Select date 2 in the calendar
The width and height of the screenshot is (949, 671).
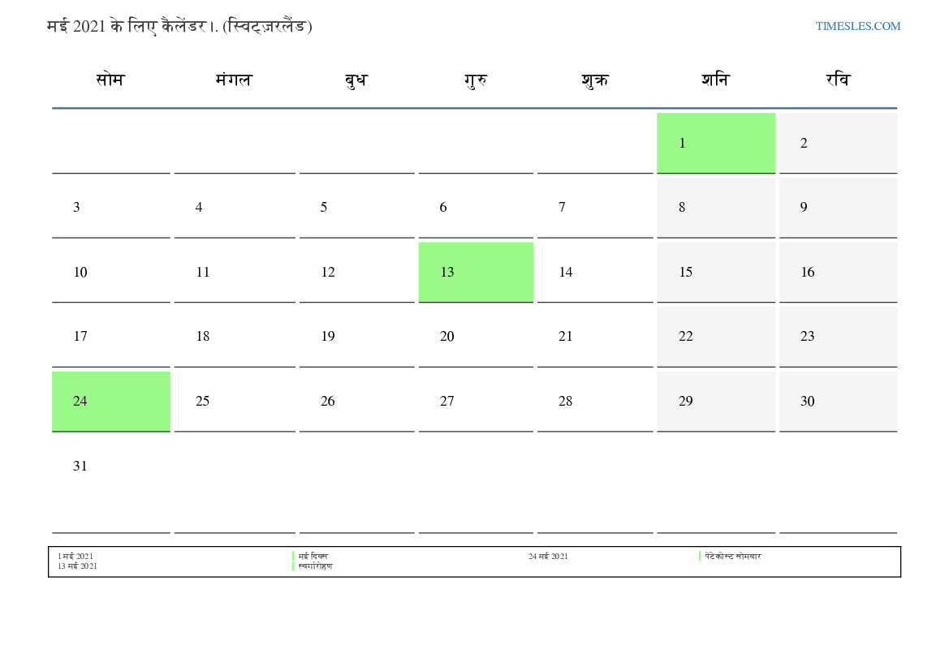(x=839, y=143)
